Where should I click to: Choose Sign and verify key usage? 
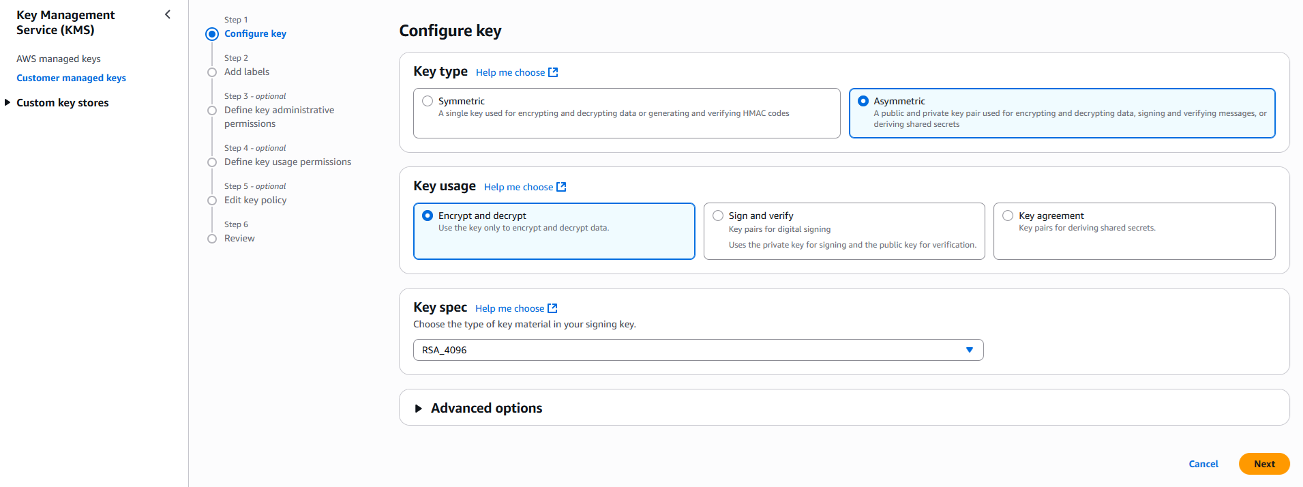pos(718,216)
